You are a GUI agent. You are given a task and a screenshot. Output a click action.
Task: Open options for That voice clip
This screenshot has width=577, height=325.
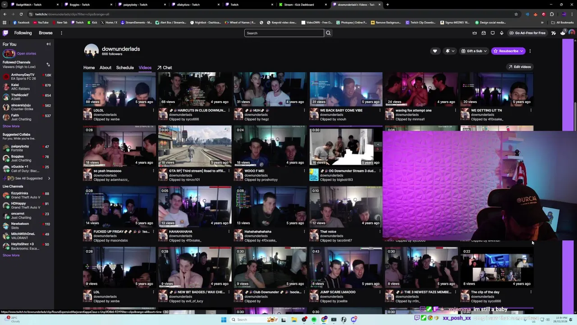point(380,232)
